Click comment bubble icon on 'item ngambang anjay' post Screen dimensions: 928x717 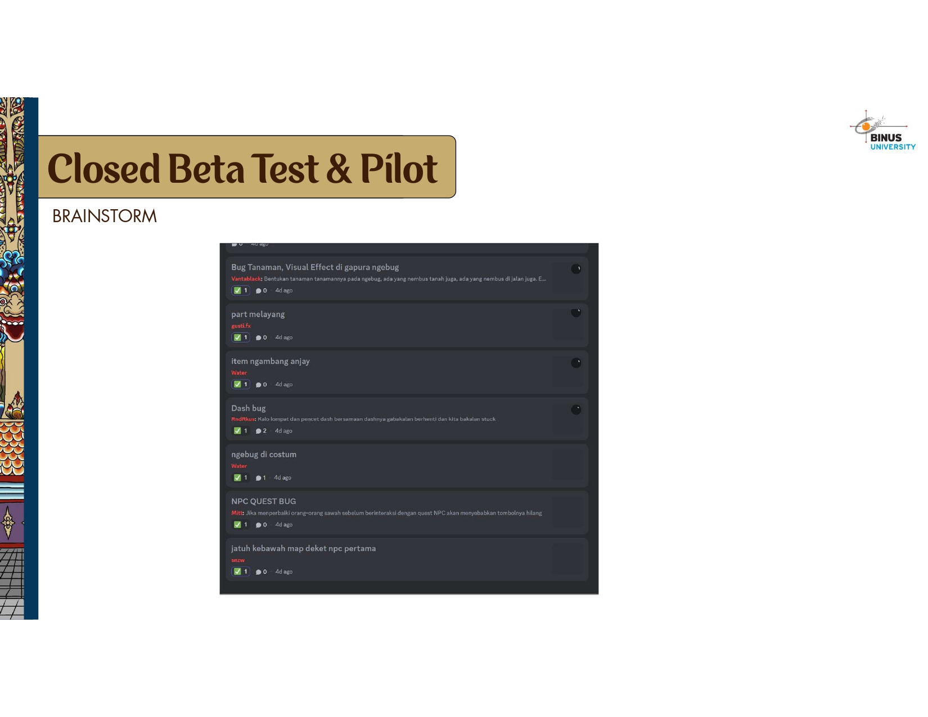pyautogui.click(x=259, y=385)
